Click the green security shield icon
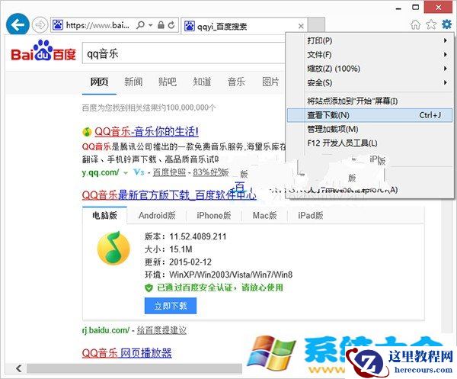The image size is (457, 379). coord(149,288)
